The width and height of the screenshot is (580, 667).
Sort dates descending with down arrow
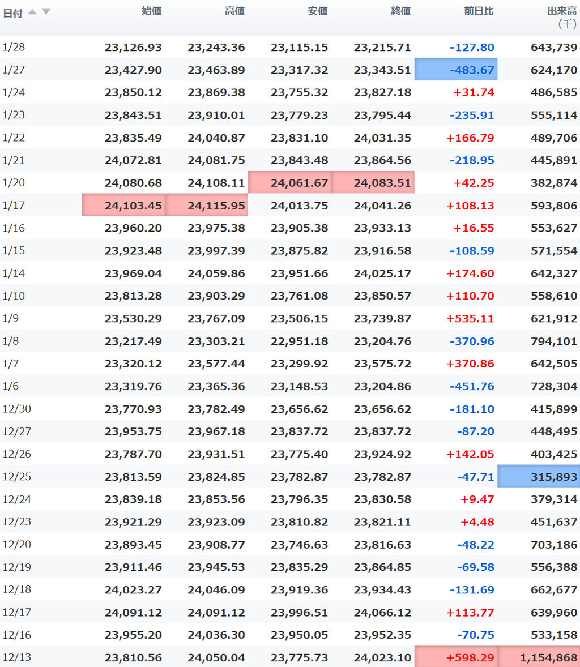point(46,12)
